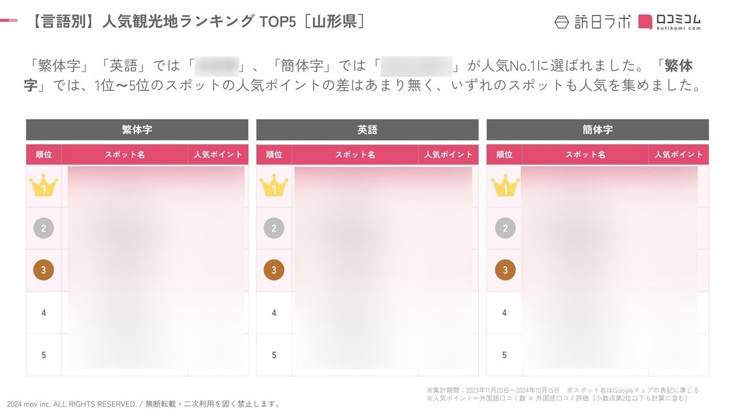Click 人気ポイント column header in 英語 table
The height and width of the screenshot is (413, 735).
tap(448, 154)
